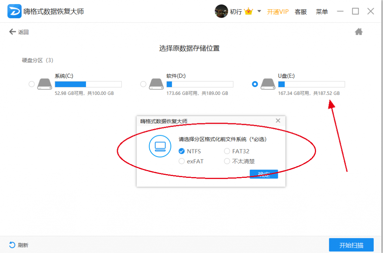Screen dimensions: 383x253
Task: Click 开通VIP link
Action: [x=278, y=12]
